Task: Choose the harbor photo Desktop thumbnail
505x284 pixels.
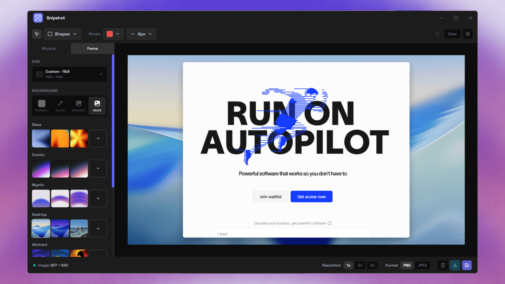Action: click(x=79, y=229)
